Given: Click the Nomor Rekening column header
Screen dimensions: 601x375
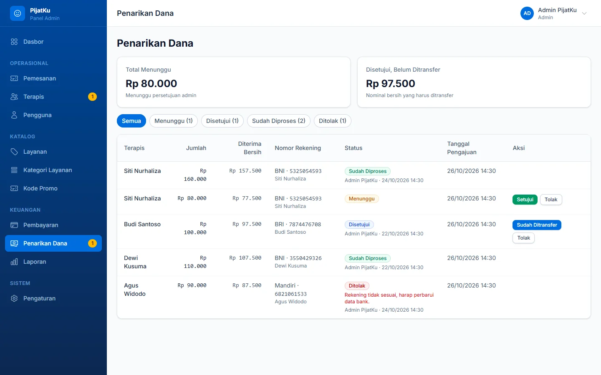Looking at the screenshot, I should coord(298,148).
